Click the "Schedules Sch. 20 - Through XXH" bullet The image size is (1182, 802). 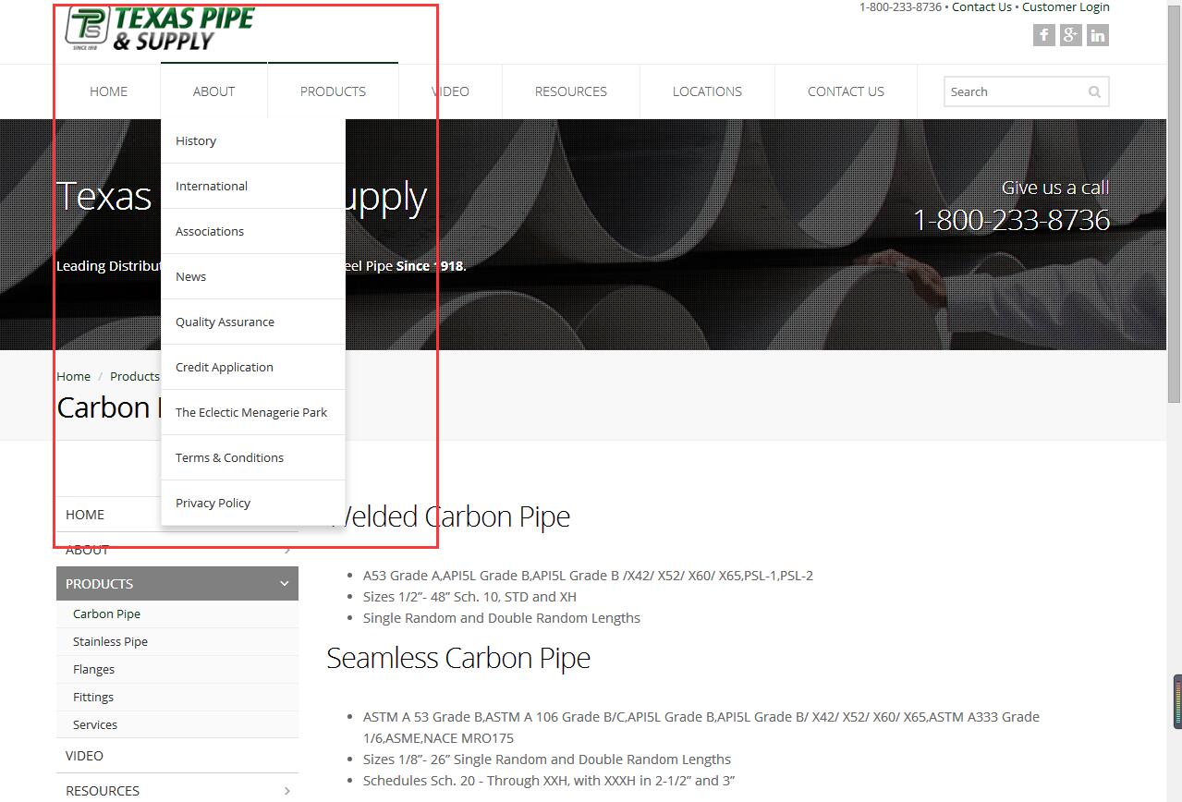[x=549, y=781]
